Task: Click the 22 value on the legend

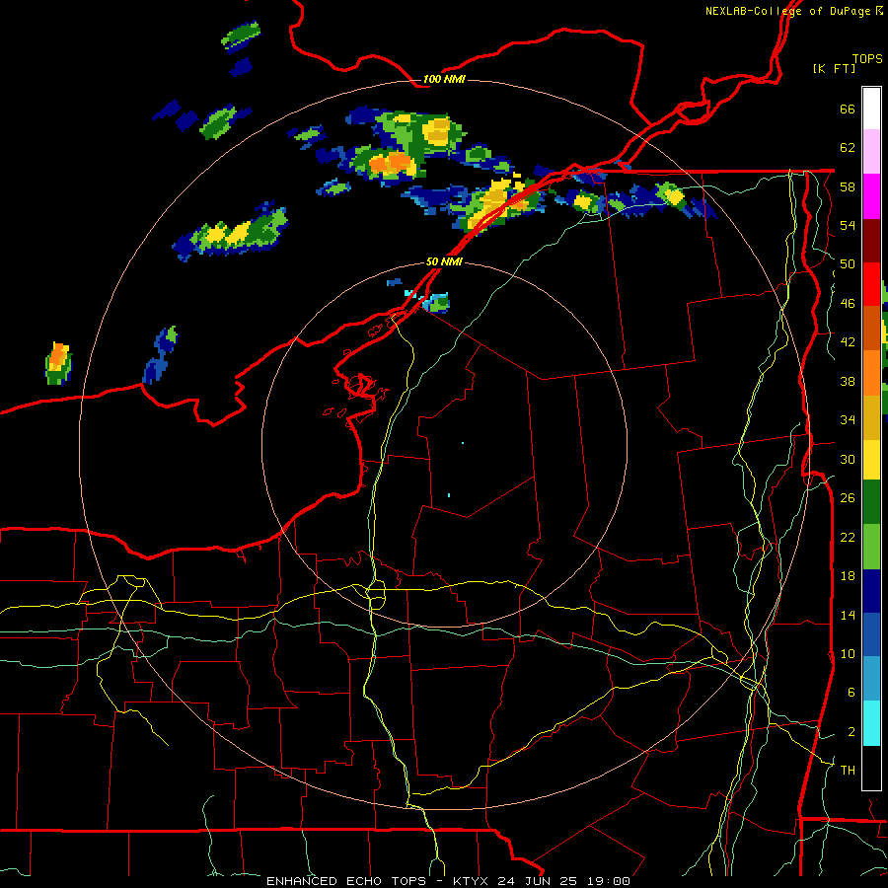Action: coord(848,537)
